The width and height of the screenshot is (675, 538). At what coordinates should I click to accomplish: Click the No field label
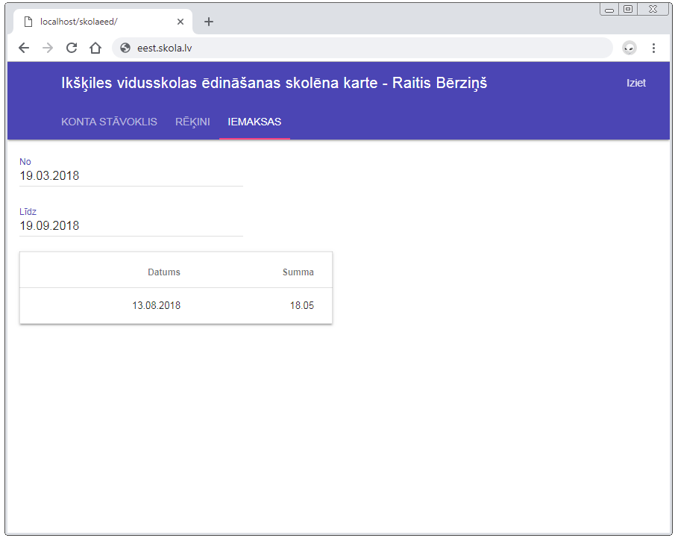click(x=25, y=162)
